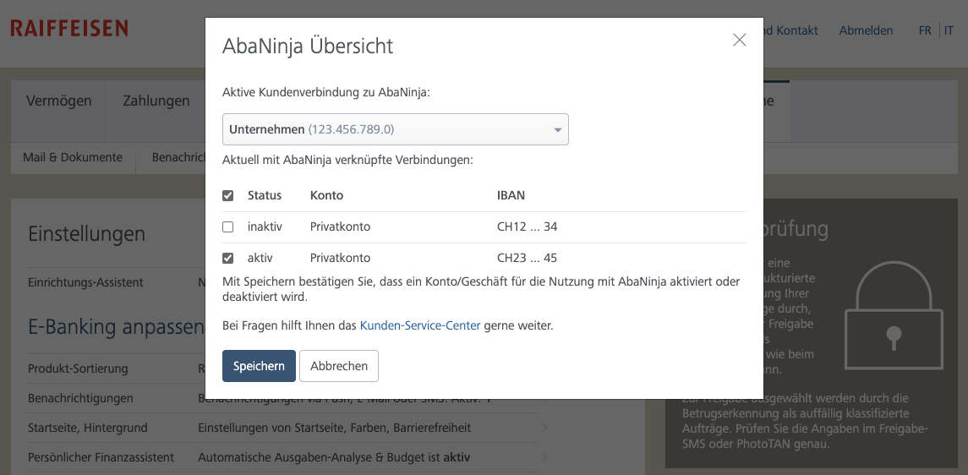Open the Unternehmen customer connection dropdown
The image size is (968, 475).
click(x=395, y=129)
